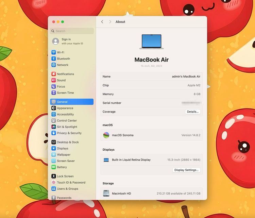Click the Built-in display laptop icon

point(106,160)
